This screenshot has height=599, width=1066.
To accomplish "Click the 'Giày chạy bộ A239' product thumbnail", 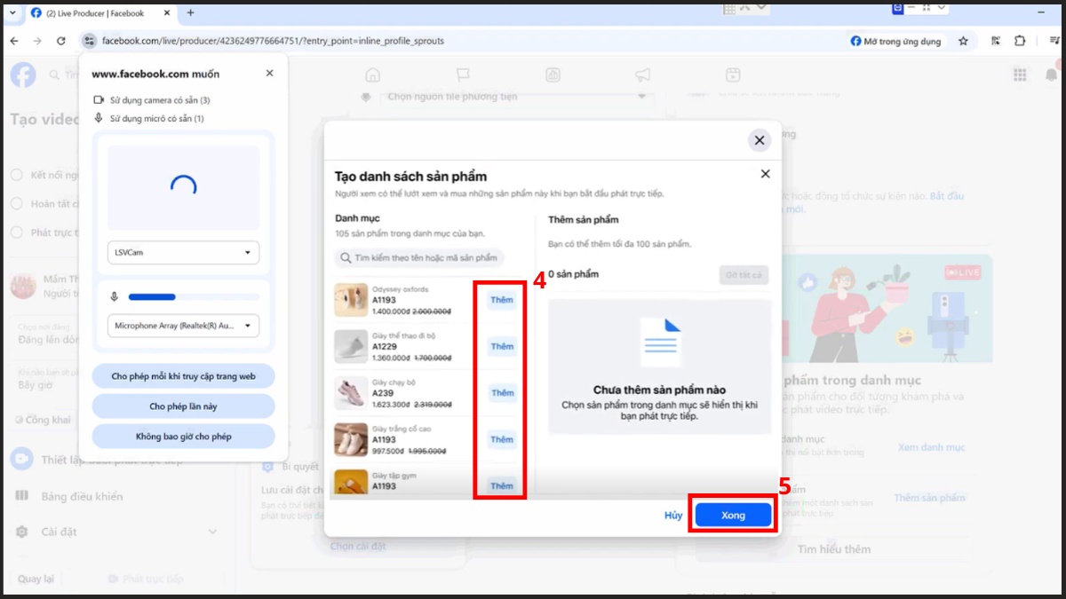I will [x=351, y=392].
